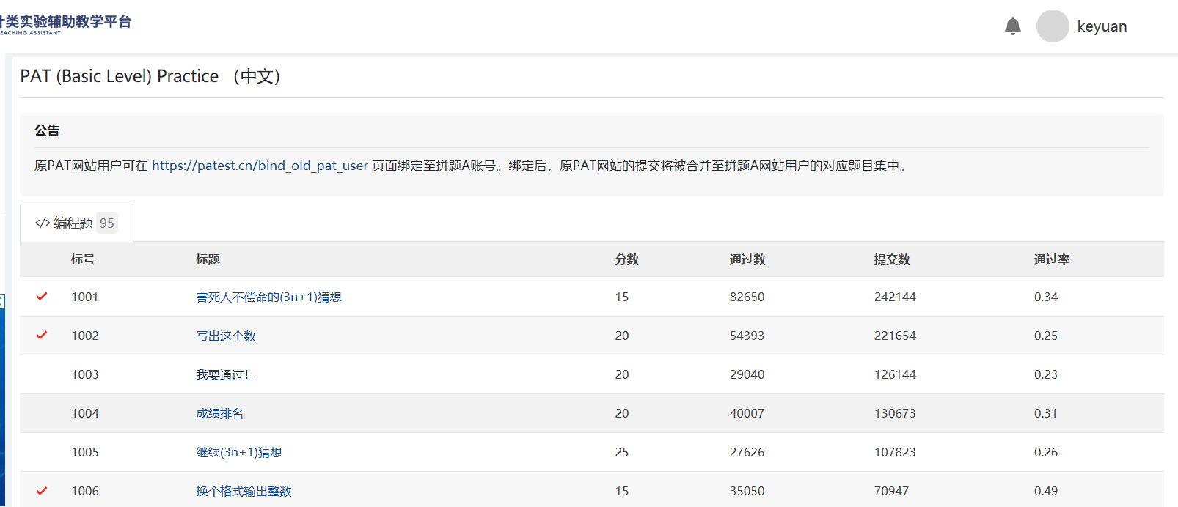This screenshot has width=1178, height=507.
Task: Open the keyuan user avatar
Action: point(1053,26)
